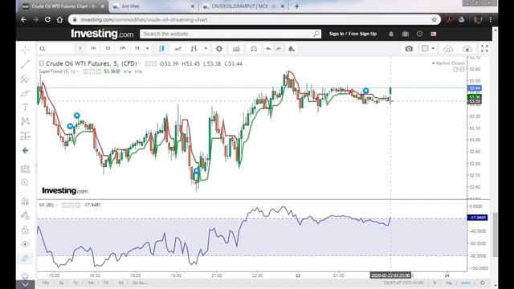Activate the zoom in tool
The width and height of the screenshot is (514, 289).
pyautogui.click(x=25, y=183)
